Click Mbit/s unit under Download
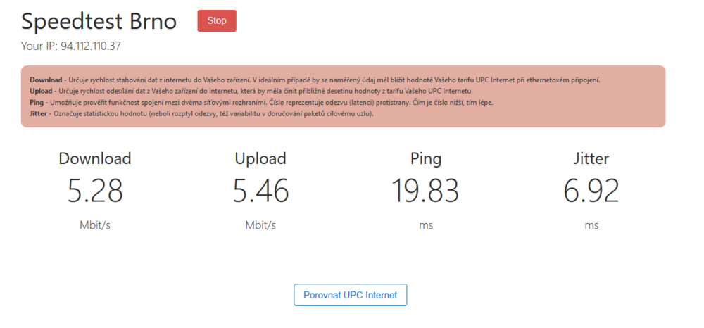 point(95,225)
